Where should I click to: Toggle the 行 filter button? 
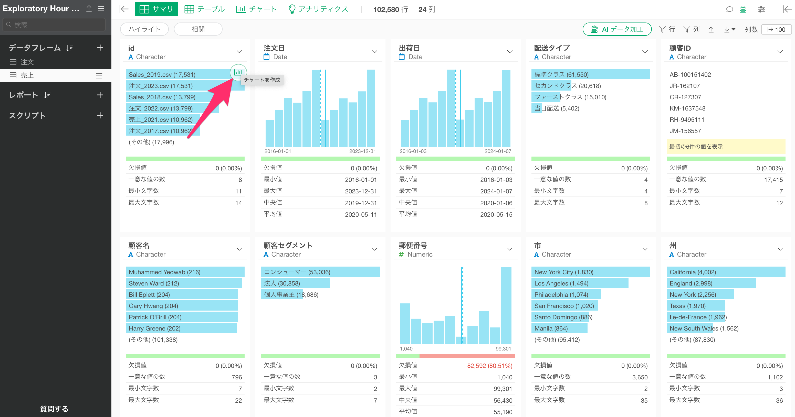pyautogui.click(x=667, y=29)
